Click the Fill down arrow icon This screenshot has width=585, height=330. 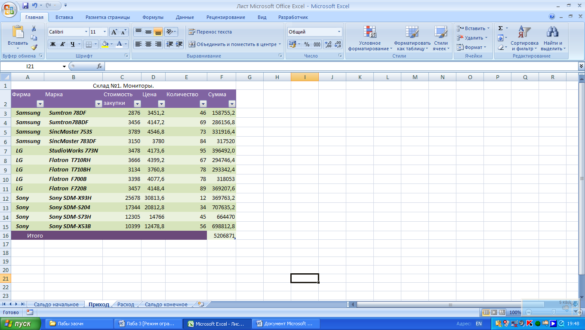click(x=500, y=38)
